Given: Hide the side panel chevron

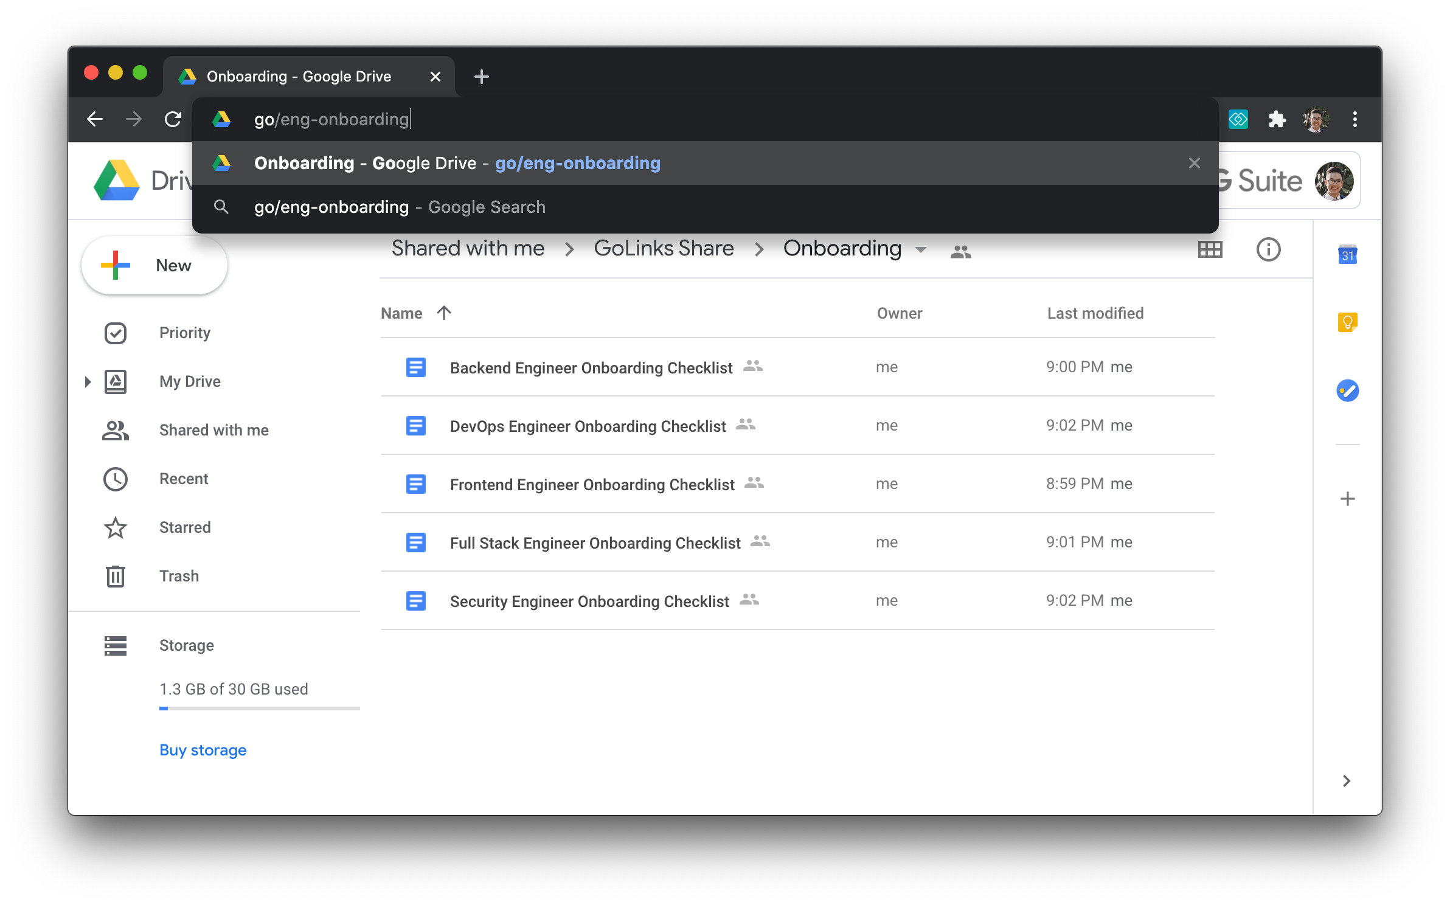Looking at the screenshot, I should click(1346, 781).
